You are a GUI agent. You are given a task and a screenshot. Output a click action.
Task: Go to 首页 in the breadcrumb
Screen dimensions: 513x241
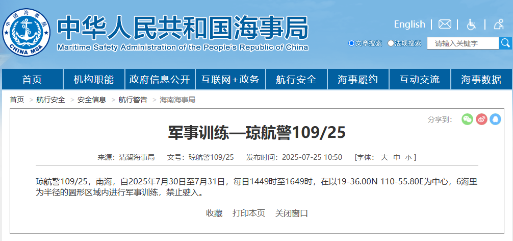17,100
